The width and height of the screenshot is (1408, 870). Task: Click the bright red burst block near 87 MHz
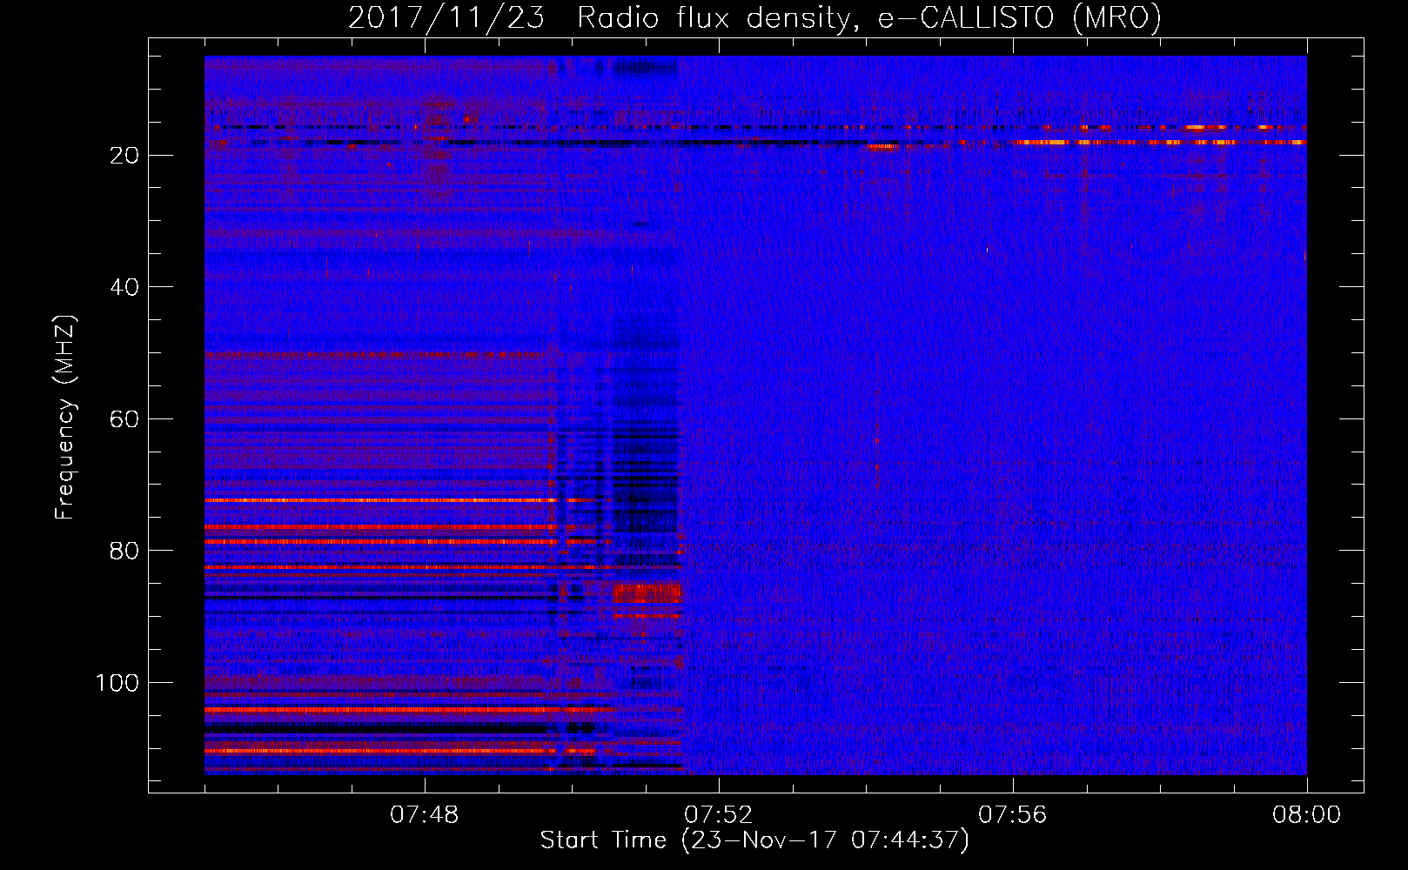tap(647, 594)
